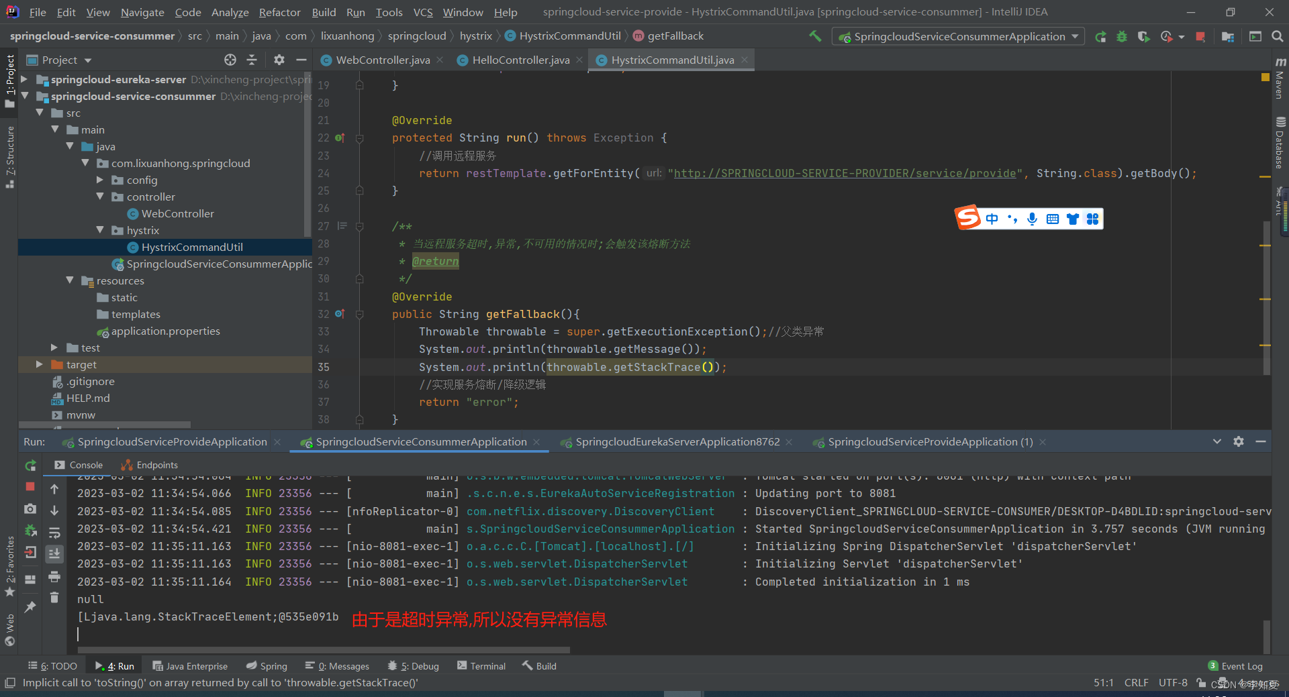Screen dimensions: 1289x697
Task: Pin the Run tab with the pin icon
Action: (x=30, y=607)
